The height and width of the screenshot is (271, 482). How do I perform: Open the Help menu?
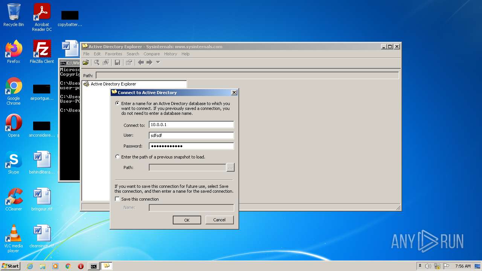(x=185, y=54)
